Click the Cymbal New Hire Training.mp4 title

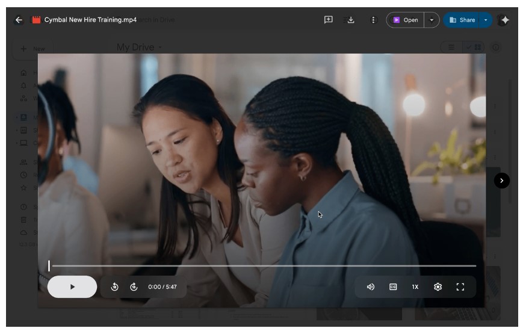[90, 20]
